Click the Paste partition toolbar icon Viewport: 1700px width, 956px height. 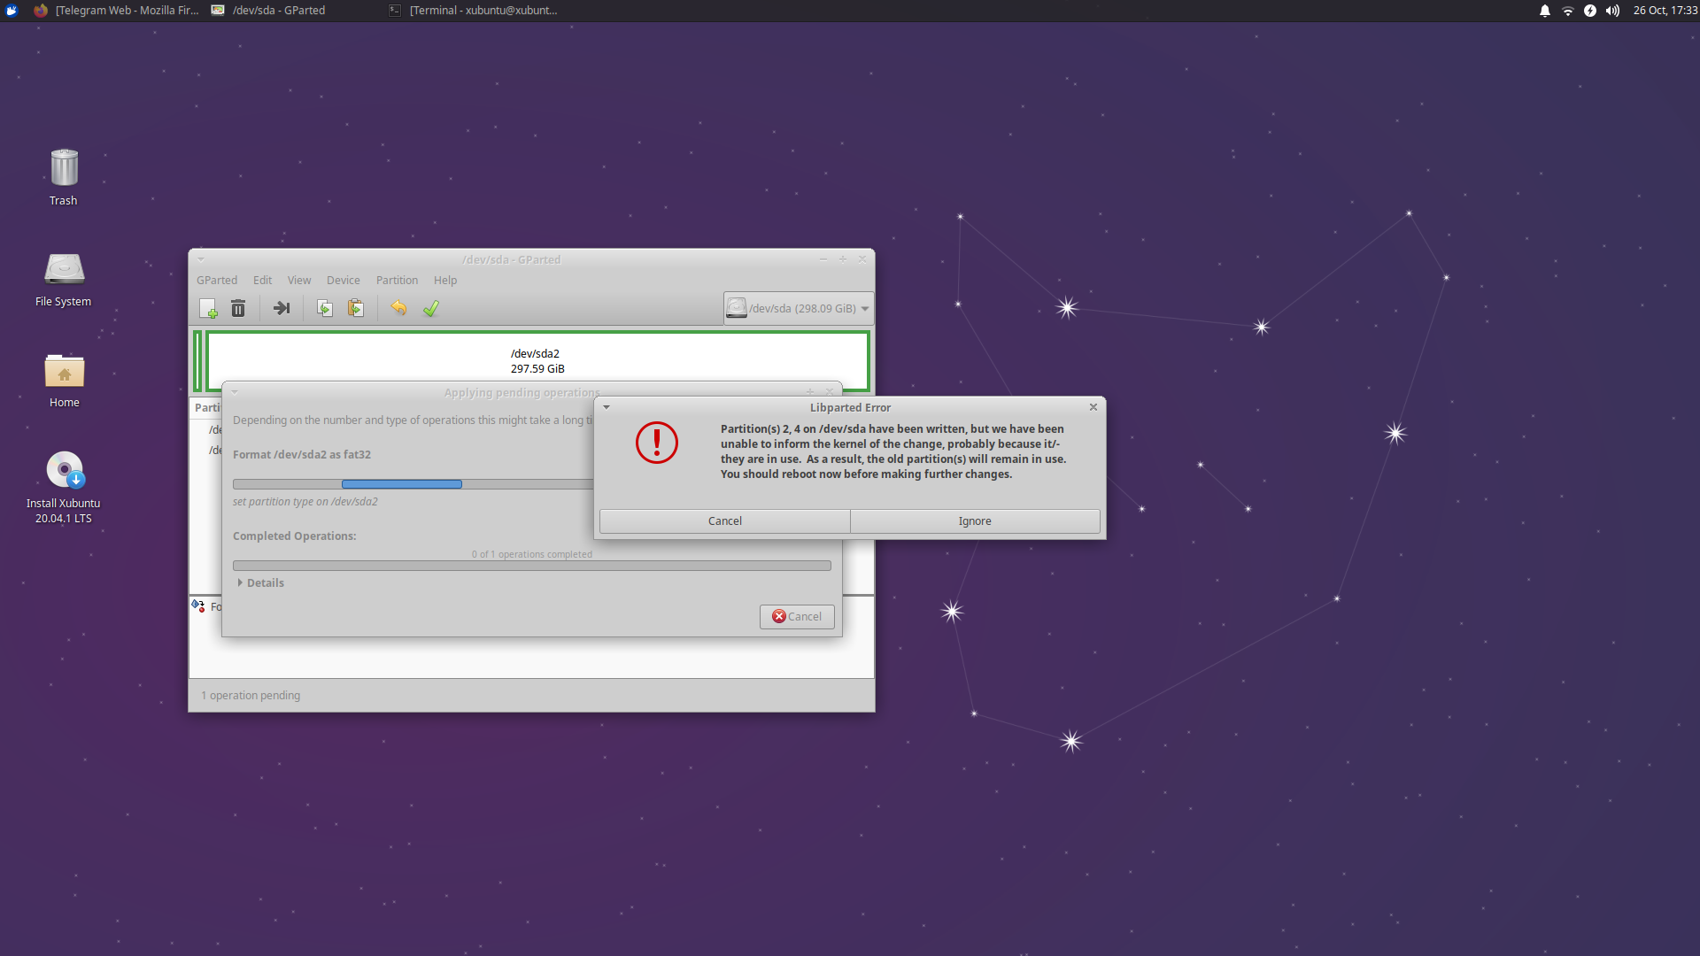355,308
